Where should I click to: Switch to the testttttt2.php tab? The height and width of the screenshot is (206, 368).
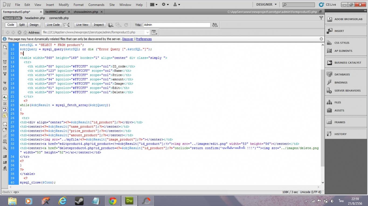pyautogui.click(x=55, y=12)
